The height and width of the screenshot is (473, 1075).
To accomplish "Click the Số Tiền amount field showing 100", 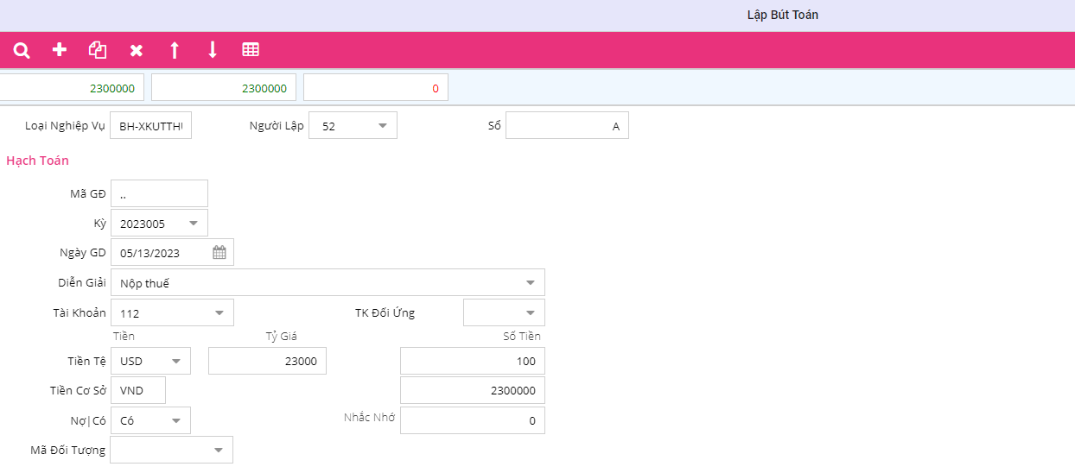I will tap(472, 362).
